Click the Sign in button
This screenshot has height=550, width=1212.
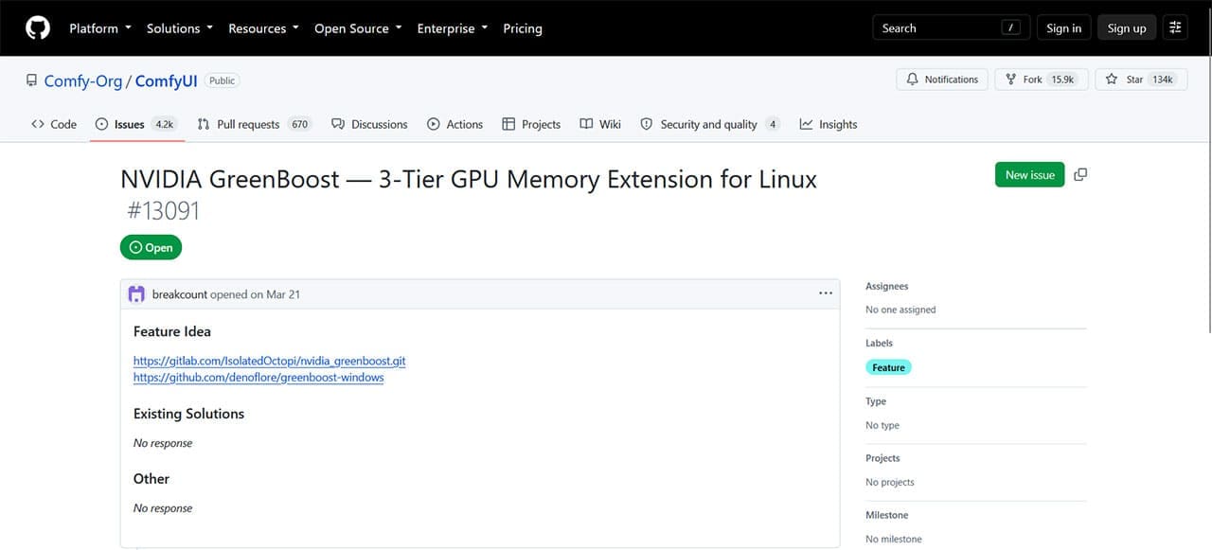tap(1064, 28)
